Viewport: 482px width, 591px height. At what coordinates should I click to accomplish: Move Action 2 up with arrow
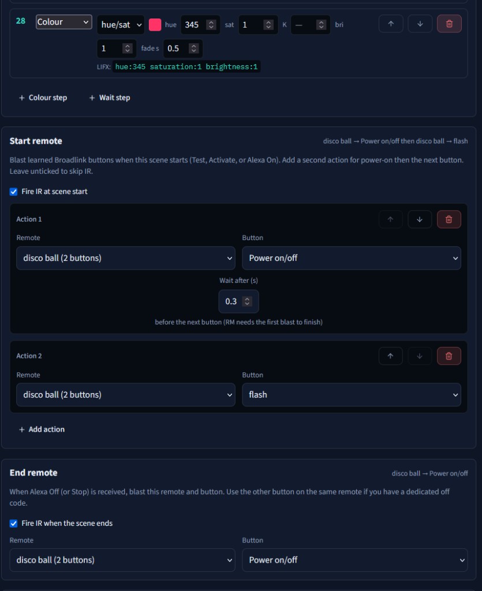(390, 356)
